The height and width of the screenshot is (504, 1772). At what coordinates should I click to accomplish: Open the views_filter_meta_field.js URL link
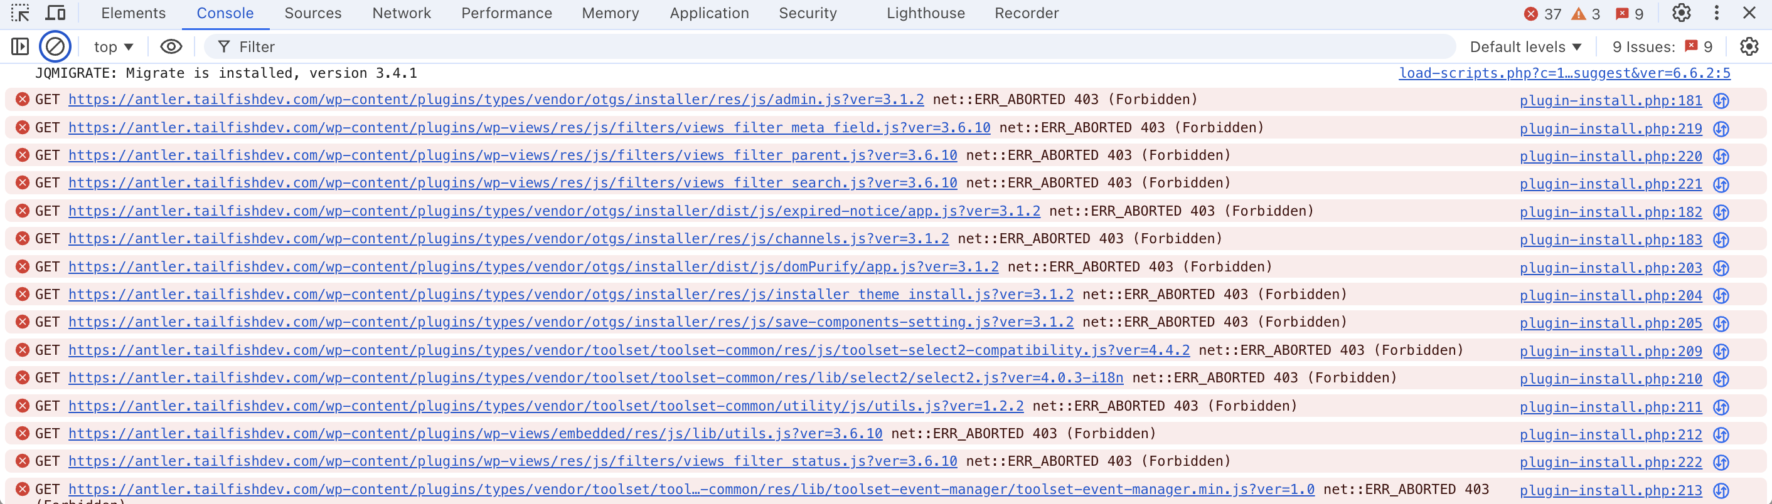point(529,128)
